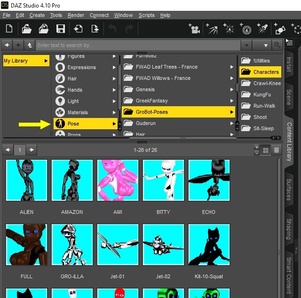Viewport: 301px width, 298px height.
Task: Select the ALIEN pose thumbnail
Action: [26, 180]
